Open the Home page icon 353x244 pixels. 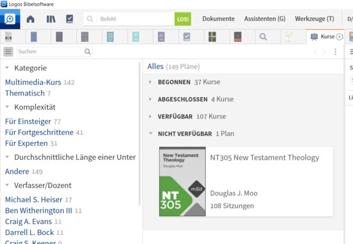(x=30, y=19)
